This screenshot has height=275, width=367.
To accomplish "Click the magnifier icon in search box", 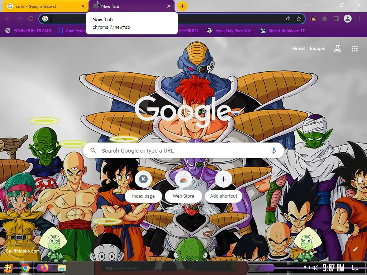I will tap(93, 150).
